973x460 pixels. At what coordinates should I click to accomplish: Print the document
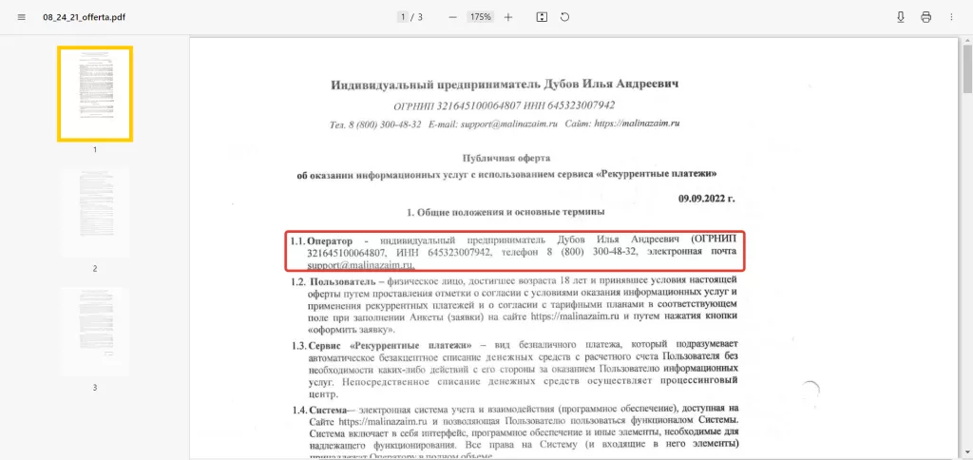[925, 17]
